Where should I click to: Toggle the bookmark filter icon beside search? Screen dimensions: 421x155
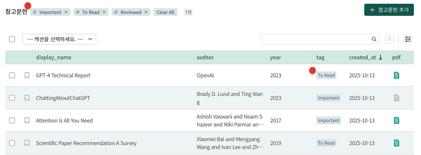click(x=389, y=39)
